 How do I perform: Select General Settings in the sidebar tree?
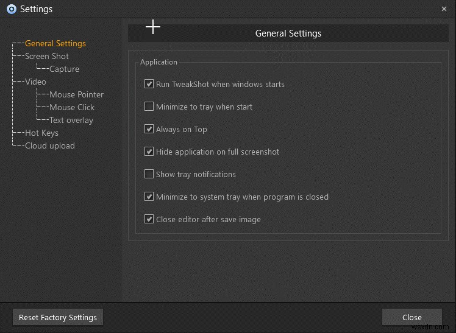point(55,43)
